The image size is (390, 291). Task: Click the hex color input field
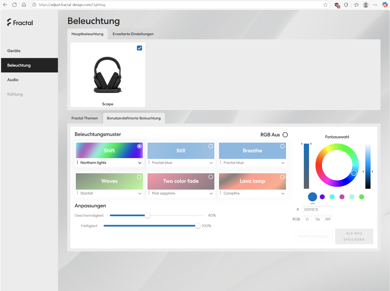coord(318,210)
